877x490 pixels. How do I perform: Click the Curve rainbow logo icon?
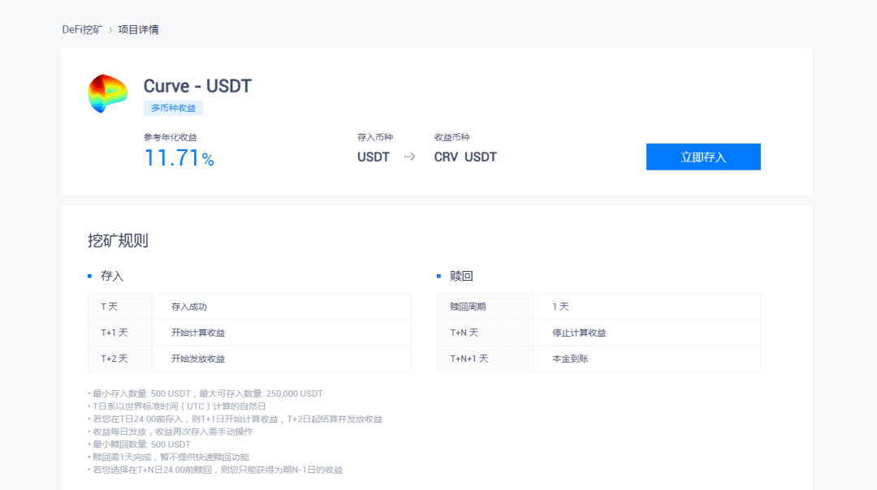[107, 93]
